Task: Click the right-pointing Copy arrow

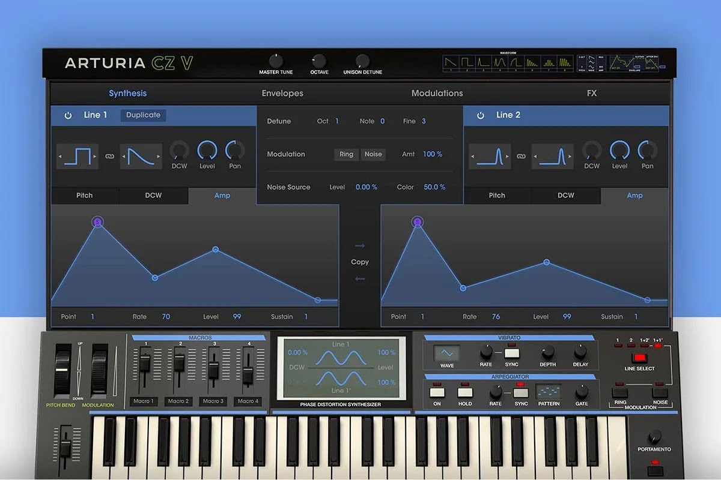Action: click(360, 246)
